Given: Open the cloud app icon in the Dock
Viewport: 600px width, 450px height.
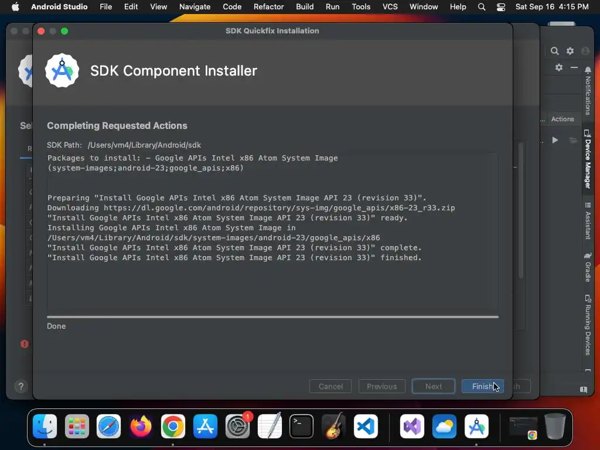Looking at the screenshot, I should click(x=444, y=427).
